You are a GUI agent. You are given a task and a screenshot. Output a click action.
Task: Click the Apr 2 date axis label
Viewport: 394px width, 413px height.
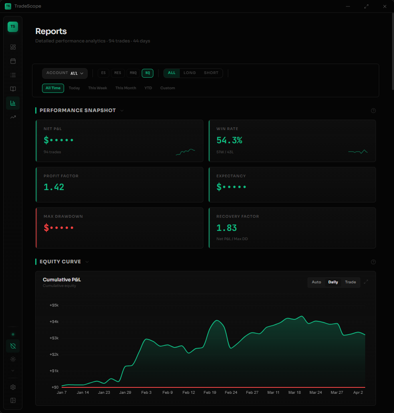(x=358, y=393)
